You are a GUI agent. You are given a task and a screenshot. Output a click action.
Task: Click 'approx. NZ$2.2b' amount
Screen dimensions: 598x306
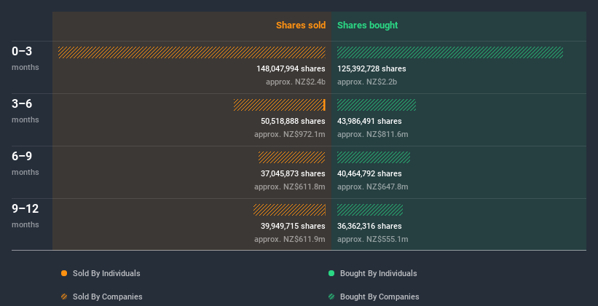click(x=367, y=82)
